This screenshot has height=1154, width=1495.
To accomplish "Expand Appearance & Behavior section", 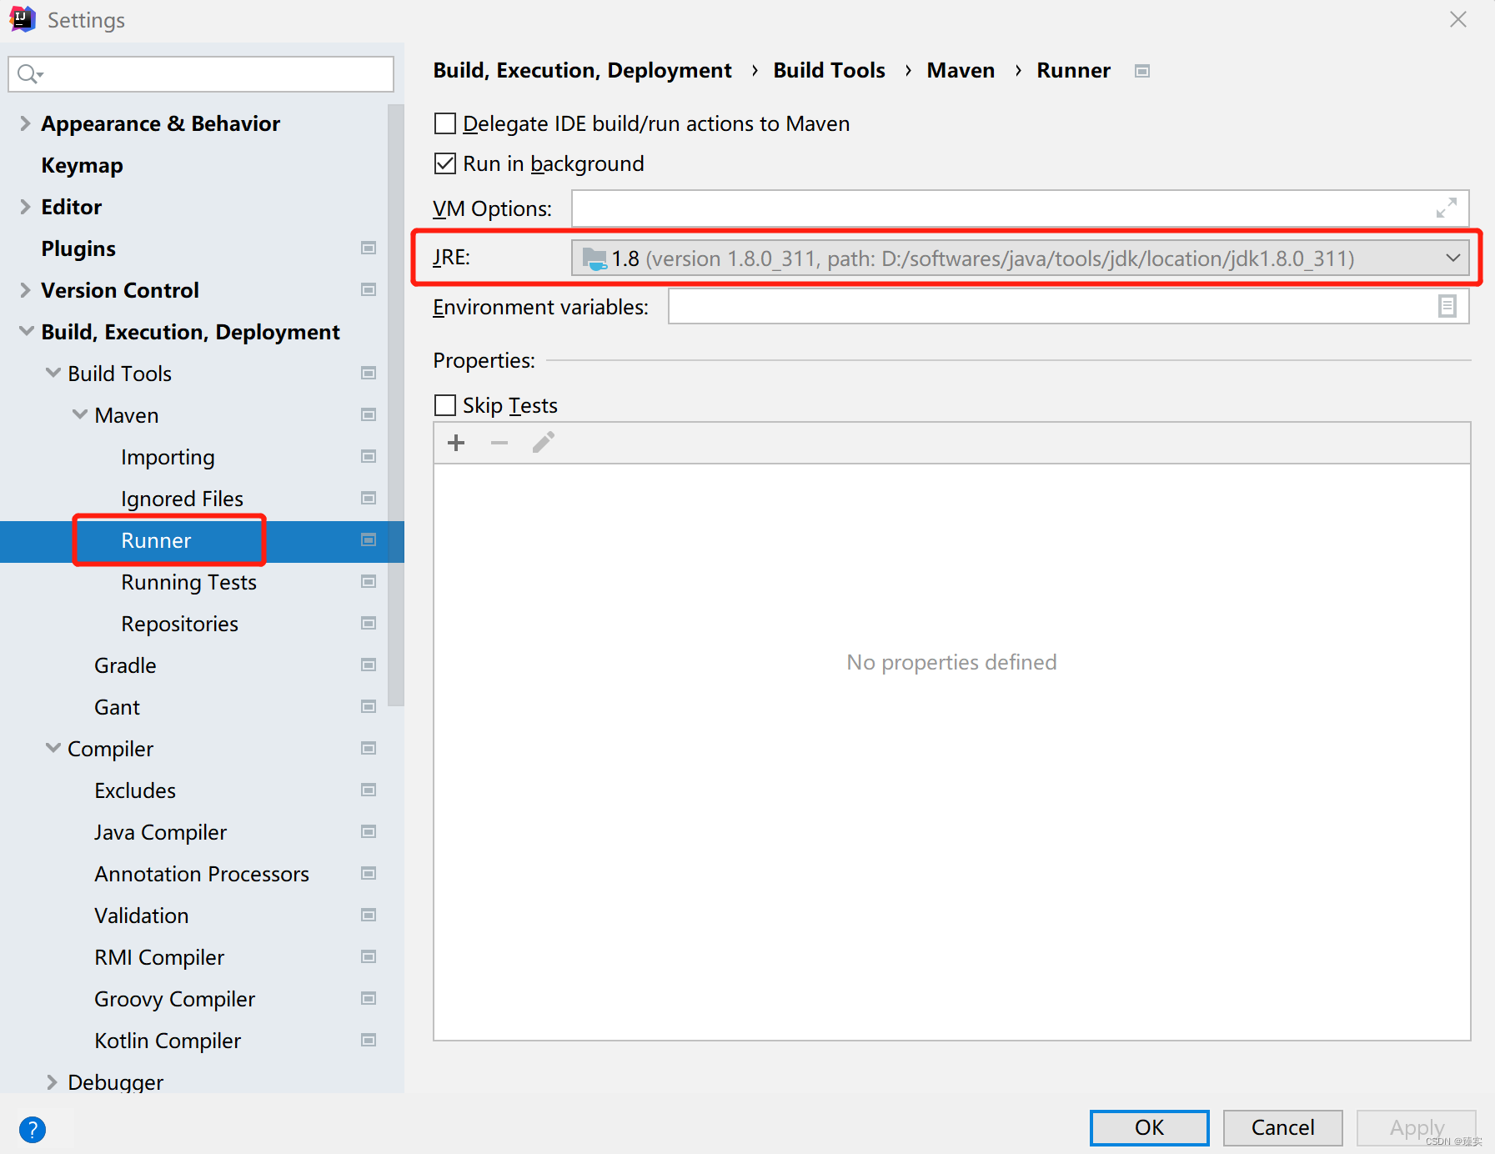I will pyautogui.click(x=25, y=123).
